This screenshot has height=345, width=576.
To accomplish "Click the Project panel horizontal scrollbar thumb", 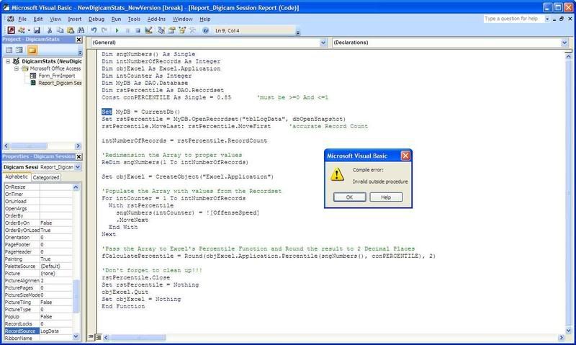I will tap(29, 146).
